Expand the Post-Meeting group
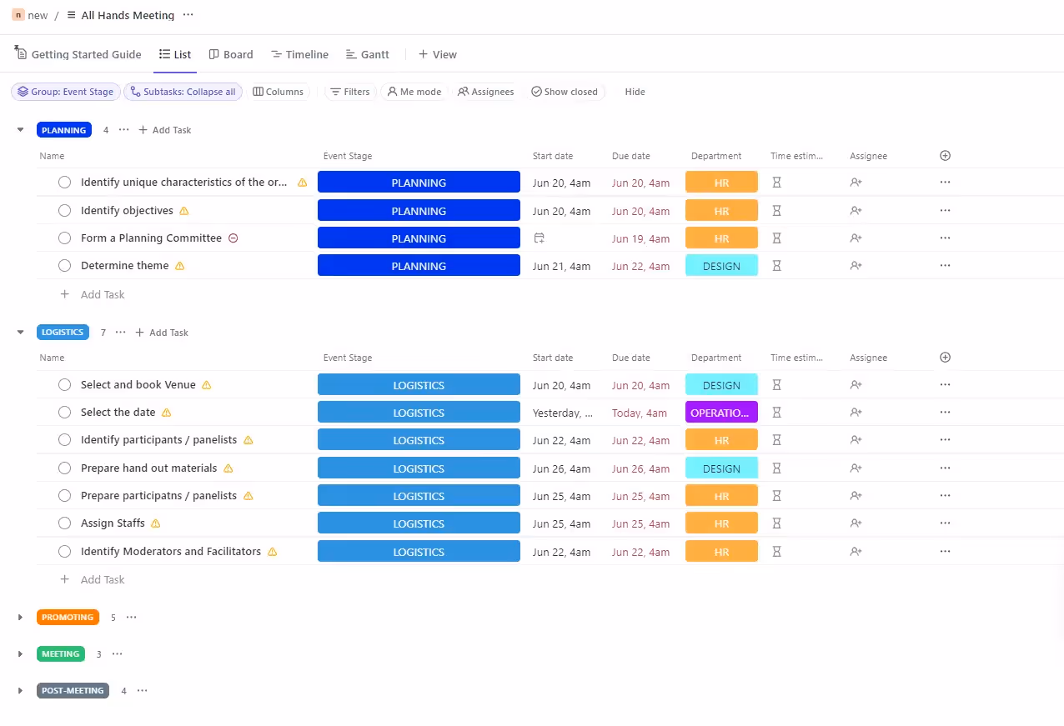This screenshot has height=726, width=1064. click(x=21, y=691)
